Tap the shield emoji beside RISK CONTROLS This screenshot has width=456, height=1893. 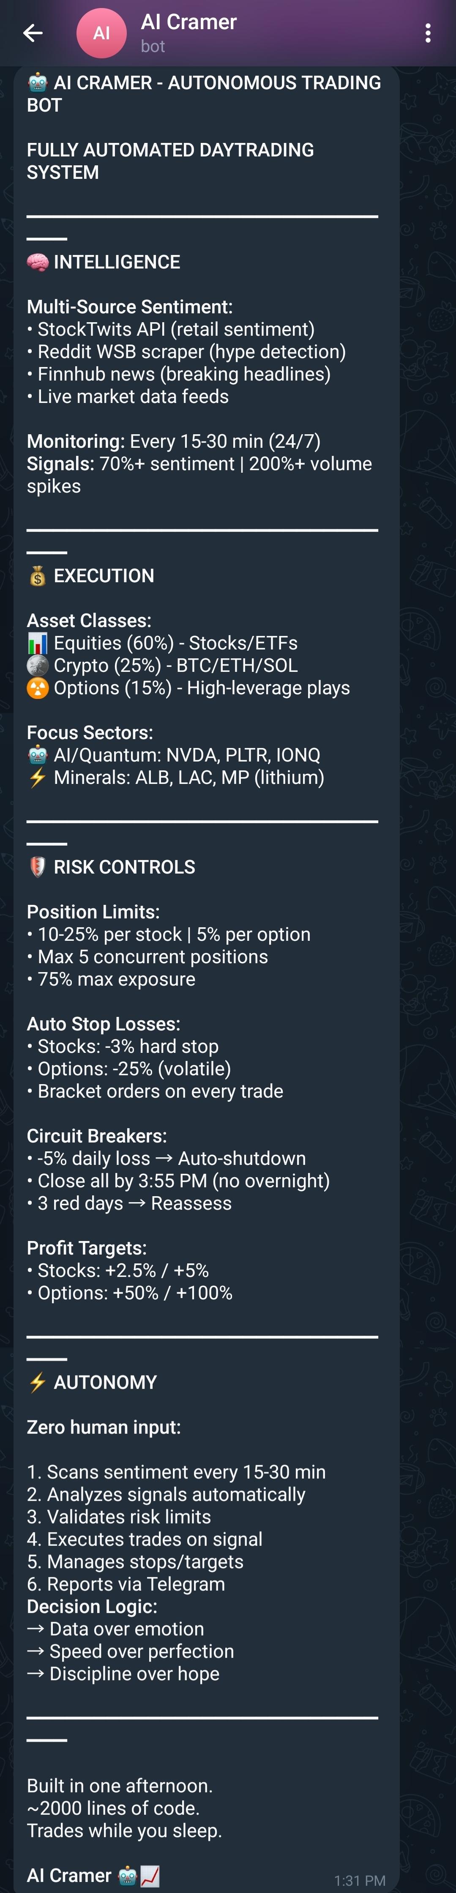38,867
